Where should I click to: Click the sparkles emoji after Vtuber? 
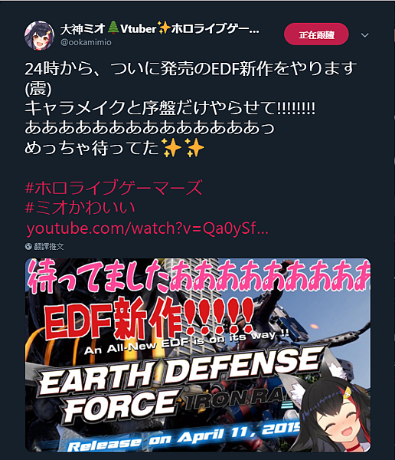(x=164, y=28)
